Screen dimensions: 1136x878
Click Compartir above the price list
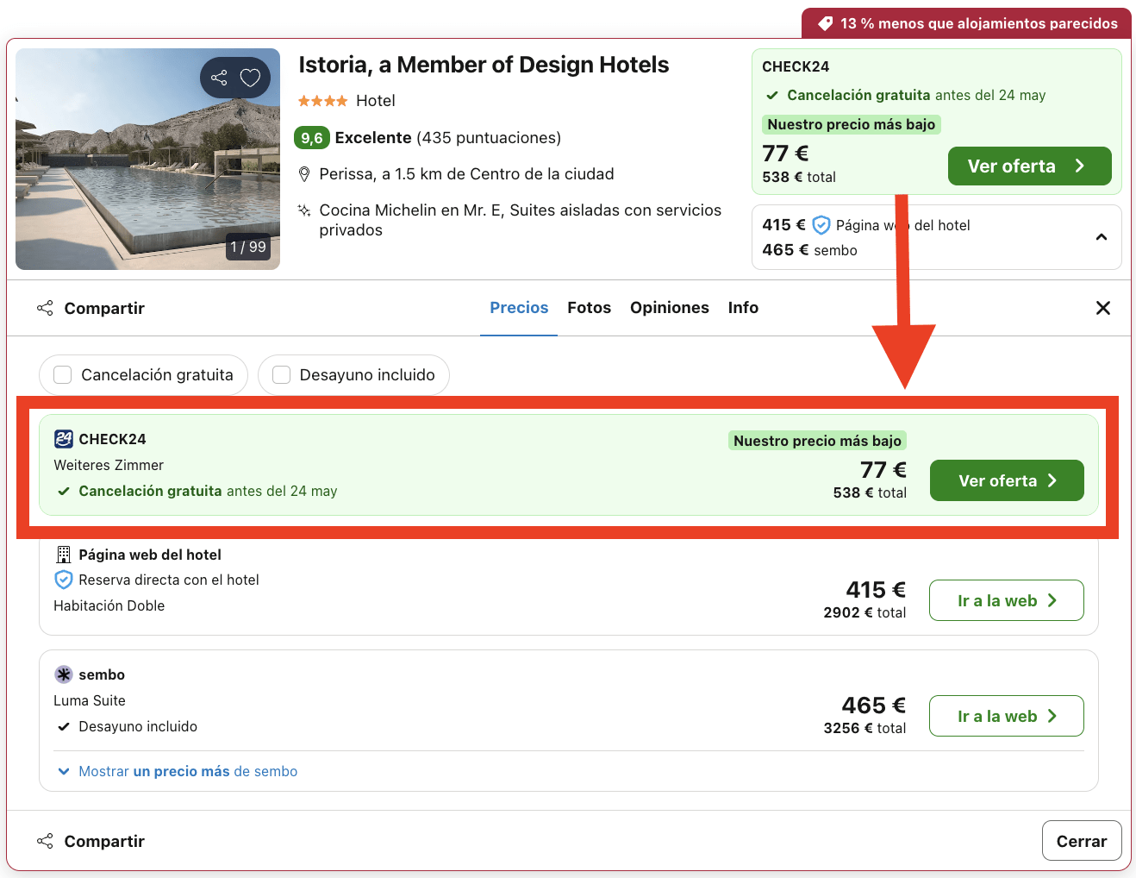click(91, 308)
